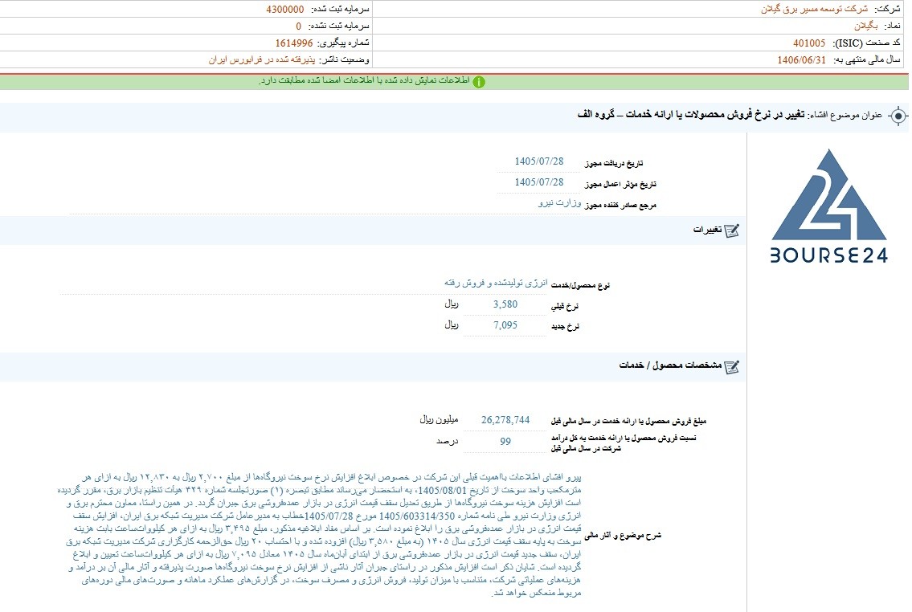Click product type انرژی تولیدشده و فروش رفته

(x=496, y=283)
